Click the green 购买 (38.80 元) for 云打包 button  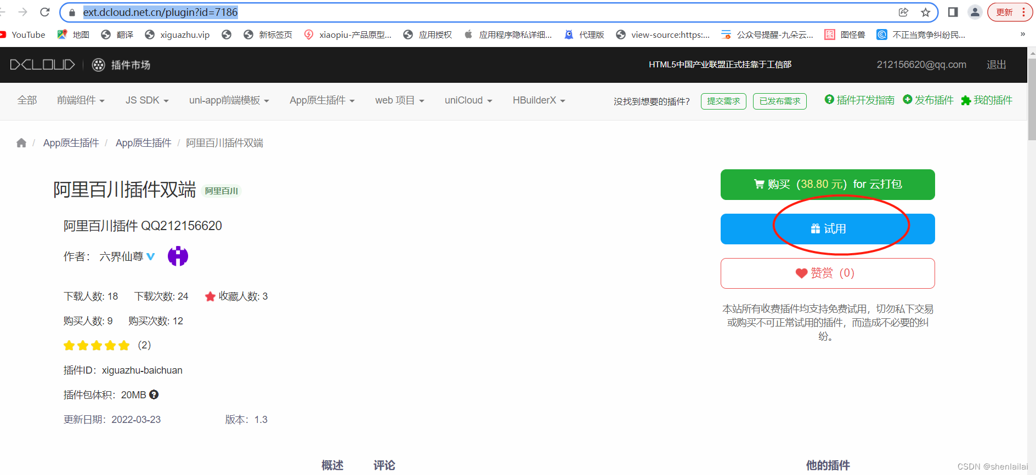click(828, 185)
